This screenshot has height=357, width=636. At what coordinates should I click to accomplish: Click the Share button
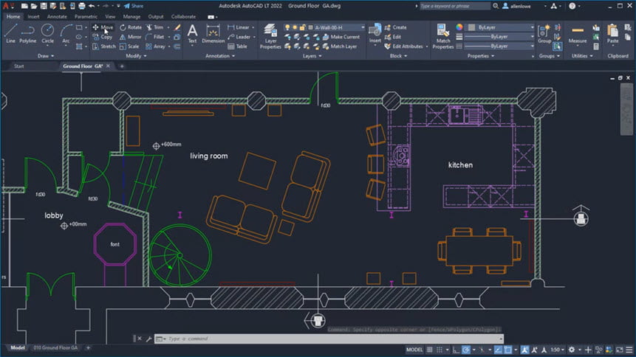(x=134, y=6)
